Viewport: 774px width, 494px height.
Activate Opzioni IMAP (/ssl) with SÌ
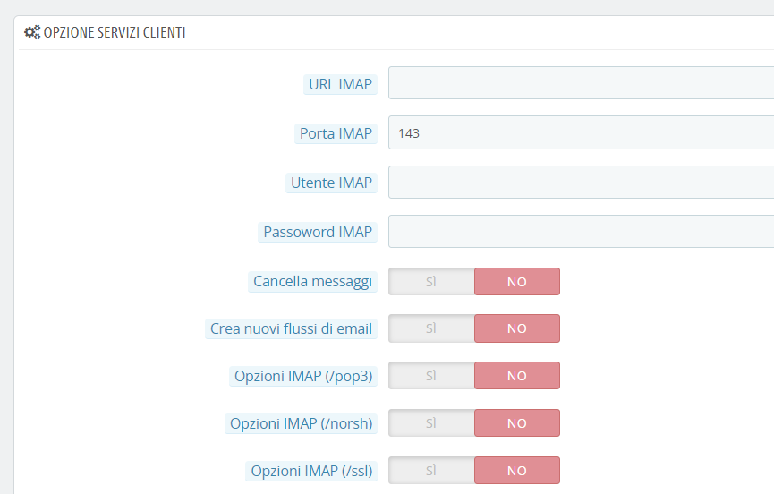[x=431, y=471]
